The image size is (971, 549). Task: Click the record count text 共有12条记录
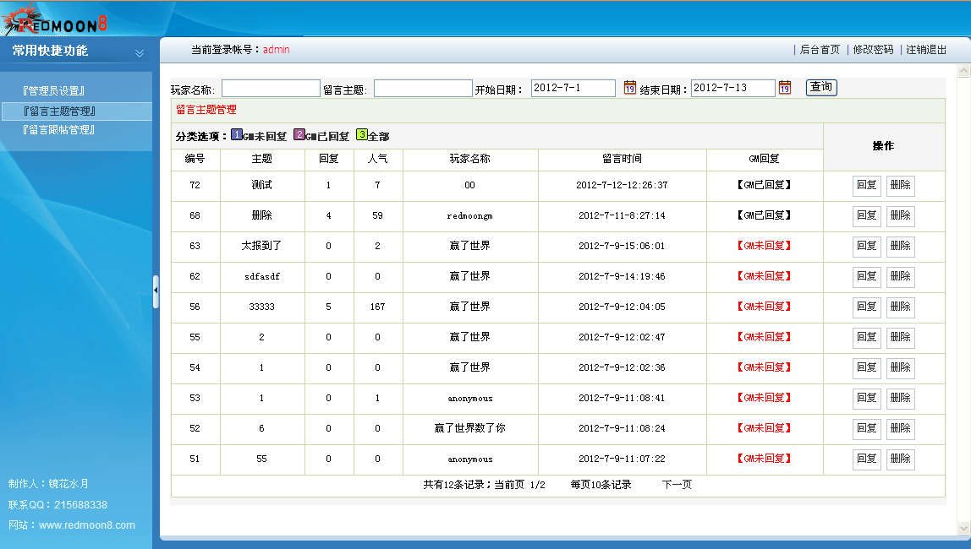coord(453,485)
